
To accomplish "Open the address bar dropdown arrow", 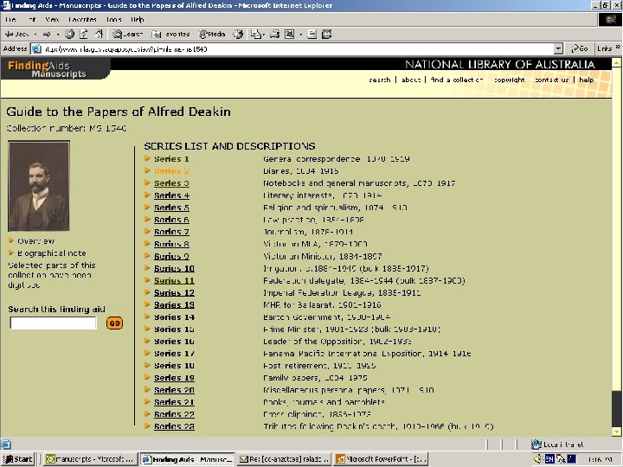I will tap(558, 48).
